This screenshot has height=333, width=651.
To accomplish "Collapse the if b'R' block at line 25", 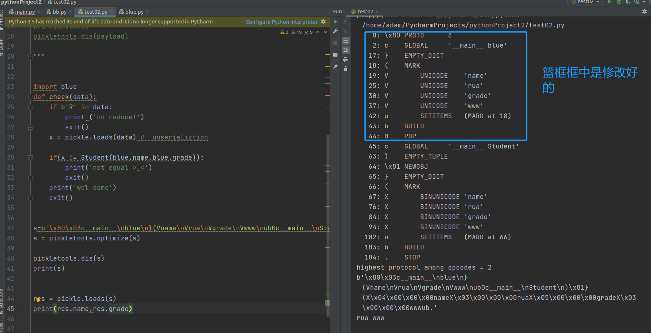I will (30, 107).
